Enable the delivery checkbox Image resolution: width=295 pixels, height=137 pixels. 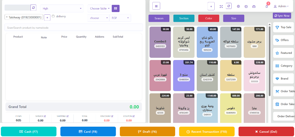[53, 16]
